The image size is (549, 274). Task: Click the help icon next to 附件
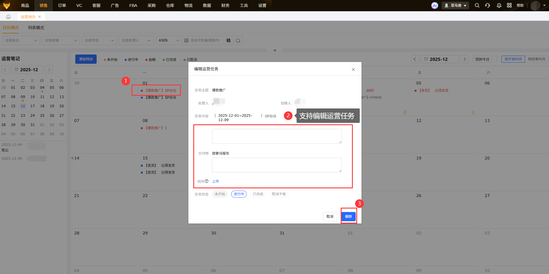pyautogui.click(x=207, y=181)
